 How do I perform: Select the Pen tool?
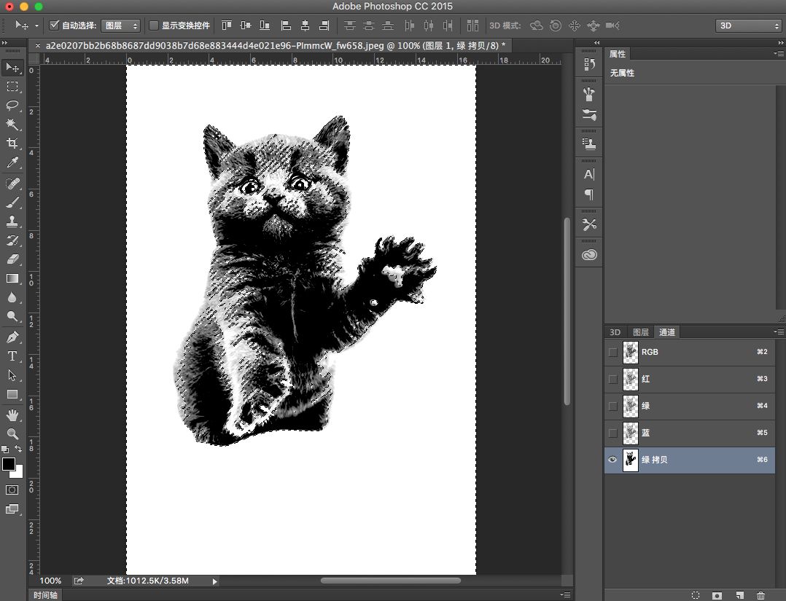pos(12,337)
